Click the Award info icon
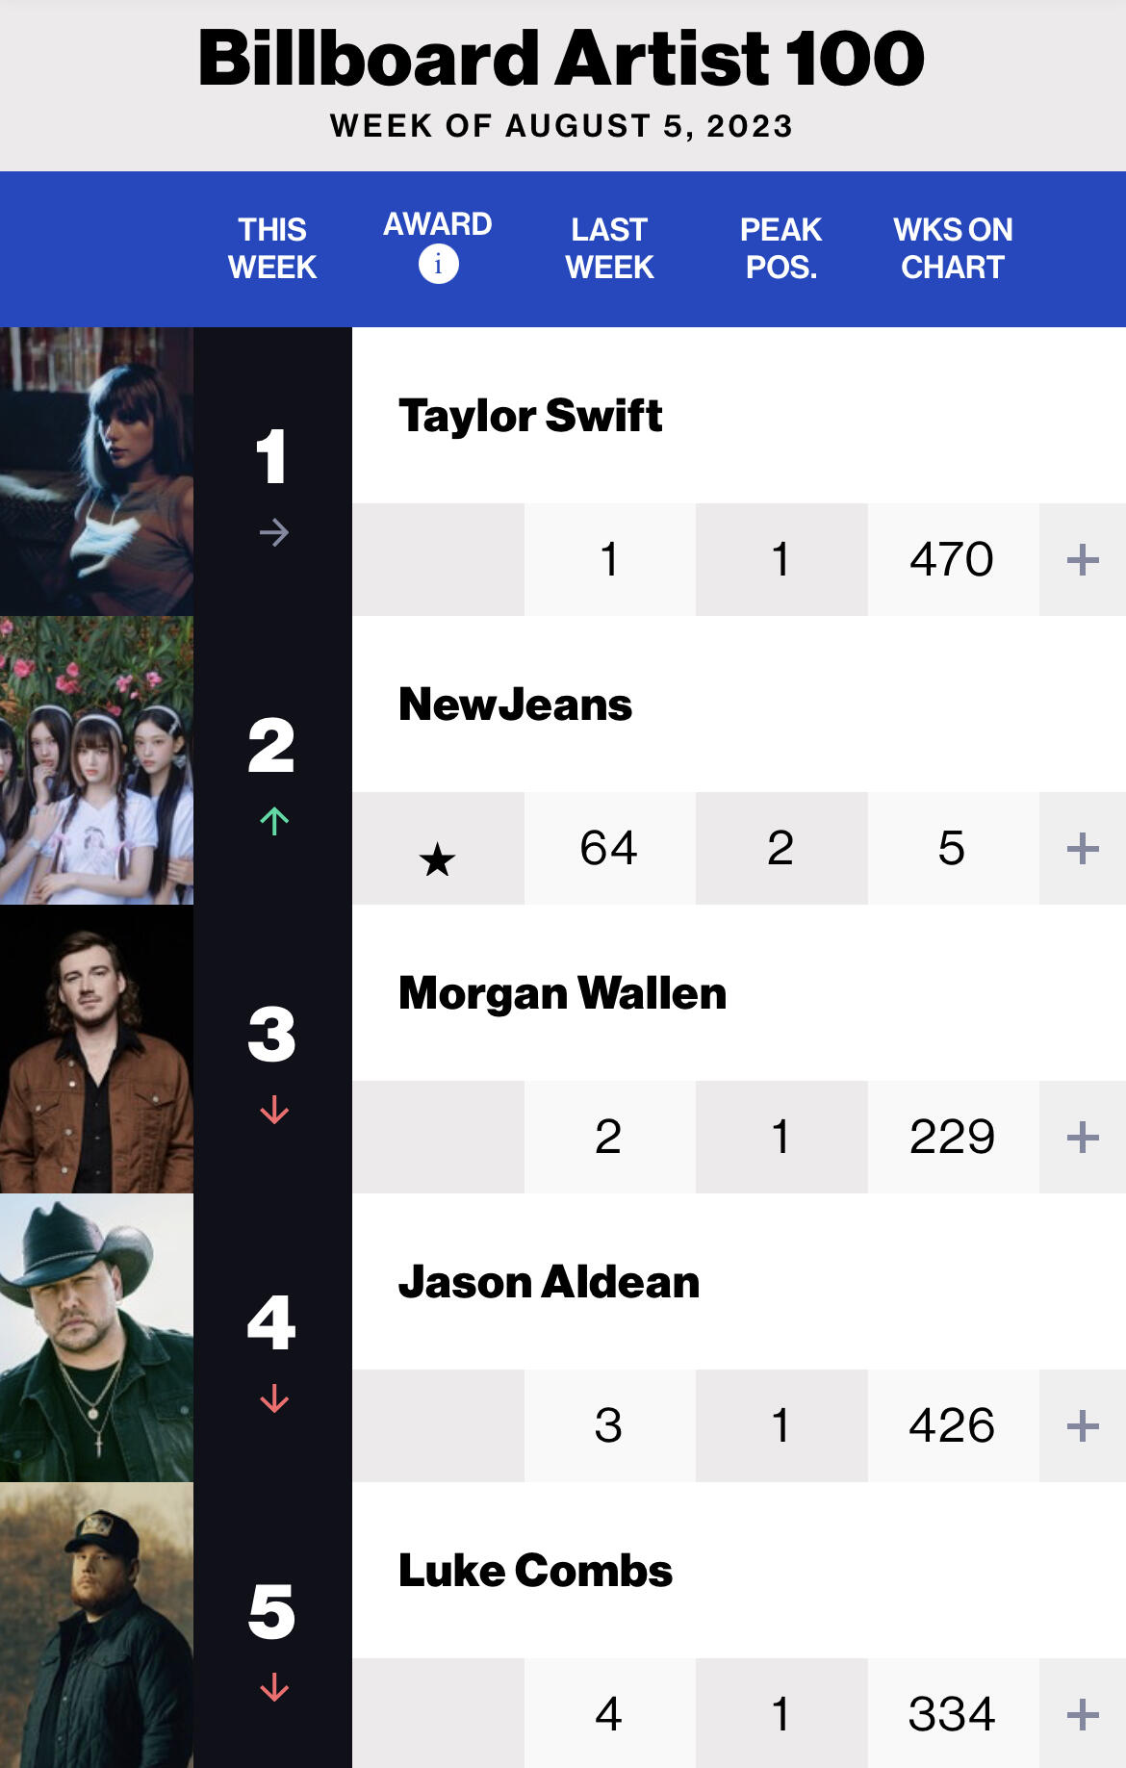The image size is (1126, 1768). tap(438, 264)
